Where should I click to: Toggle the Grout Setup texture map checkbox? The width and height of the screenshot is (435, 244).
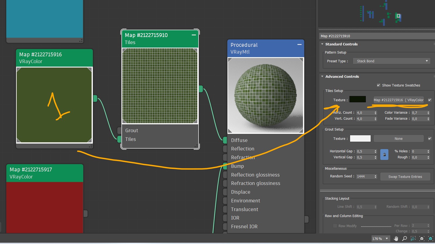[430, 138]
